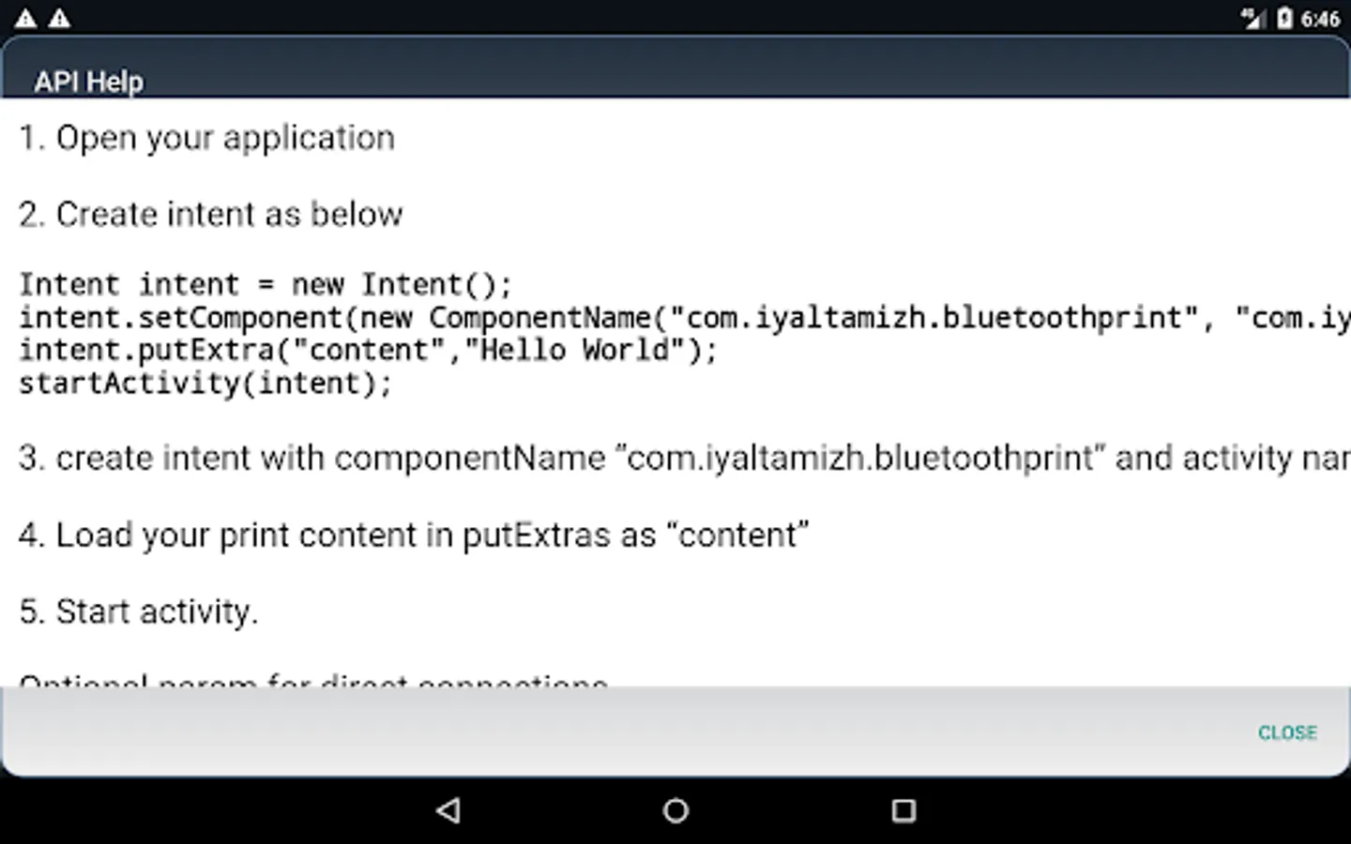Image resolution: width=1351 pixels, height=844 pixels.
Task: Tap the code line 'Intent intent = new Intent();'
Action: (266, 284)
